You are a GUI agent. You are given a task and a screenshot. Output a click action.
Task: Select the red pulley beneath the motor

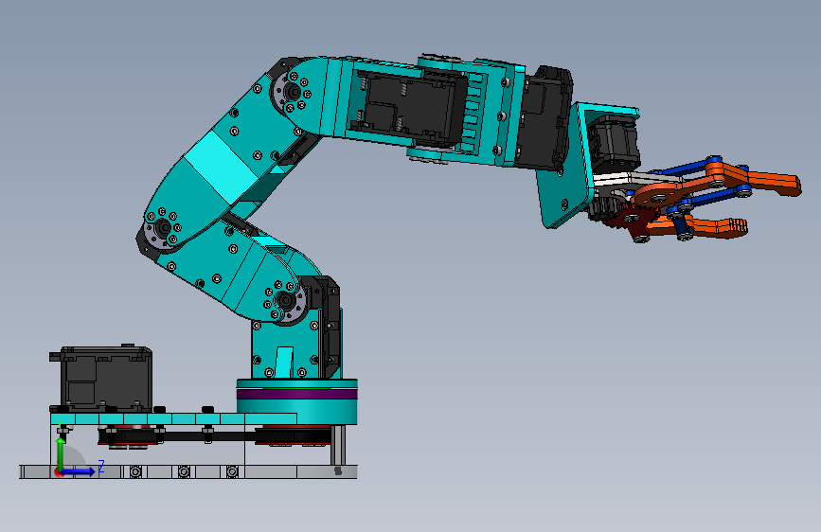(x=129, y=435)
